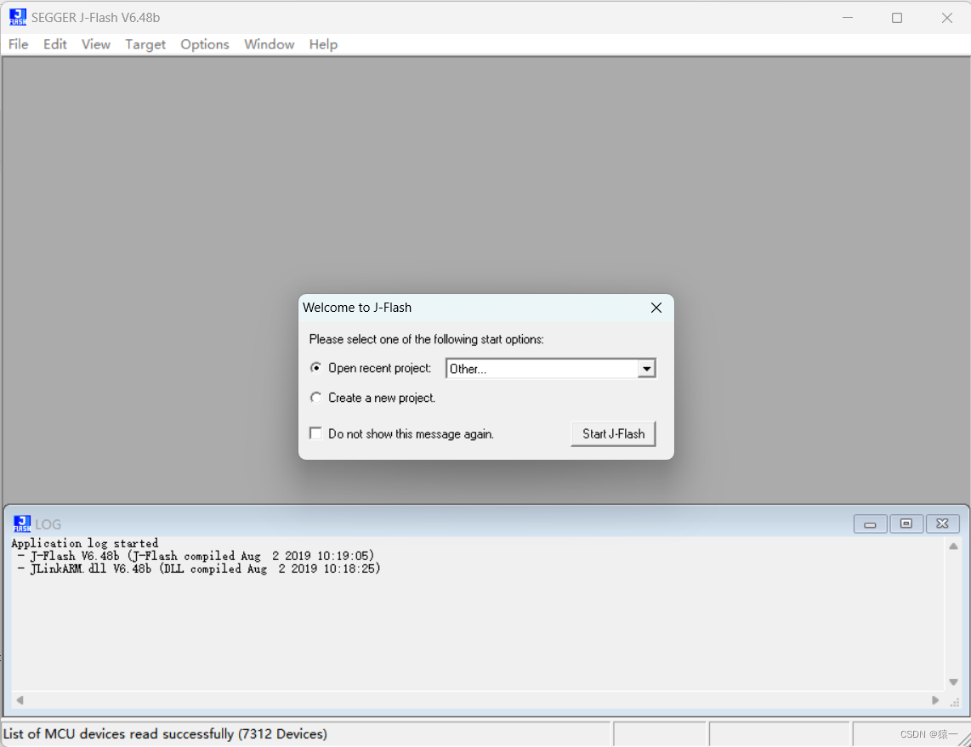Maximize the SEGGER J-Flash main window
The height and width of the screenshot is (747, 971).
[x=897, y=17]
